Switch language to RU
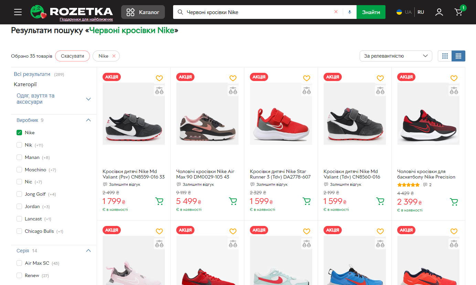 click(421, 12)
